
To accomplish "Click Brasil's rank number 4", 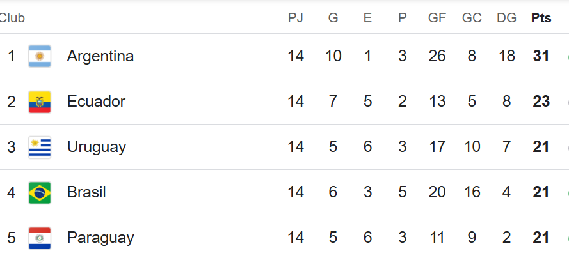I will pyautogui.click(x=12, y=192).
